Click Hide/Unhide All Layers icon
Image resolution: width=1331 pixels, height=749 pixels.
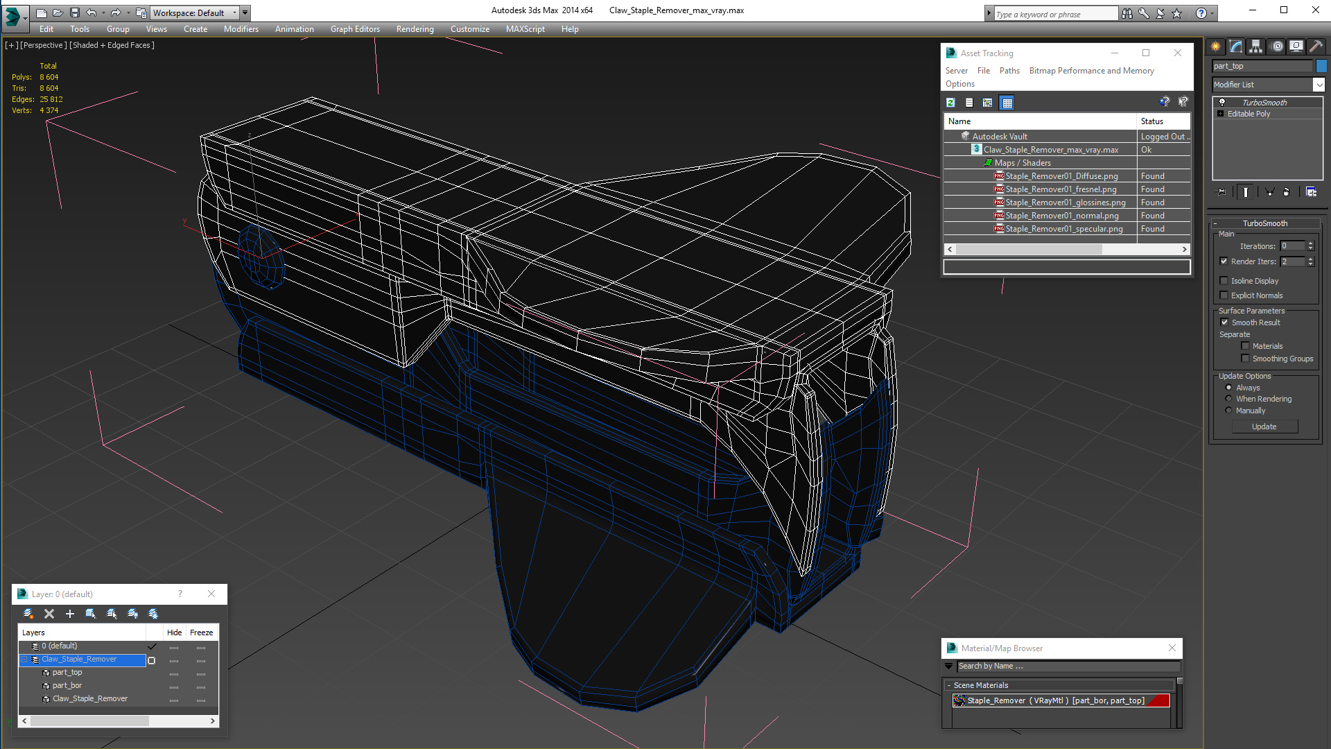point(132,614)
